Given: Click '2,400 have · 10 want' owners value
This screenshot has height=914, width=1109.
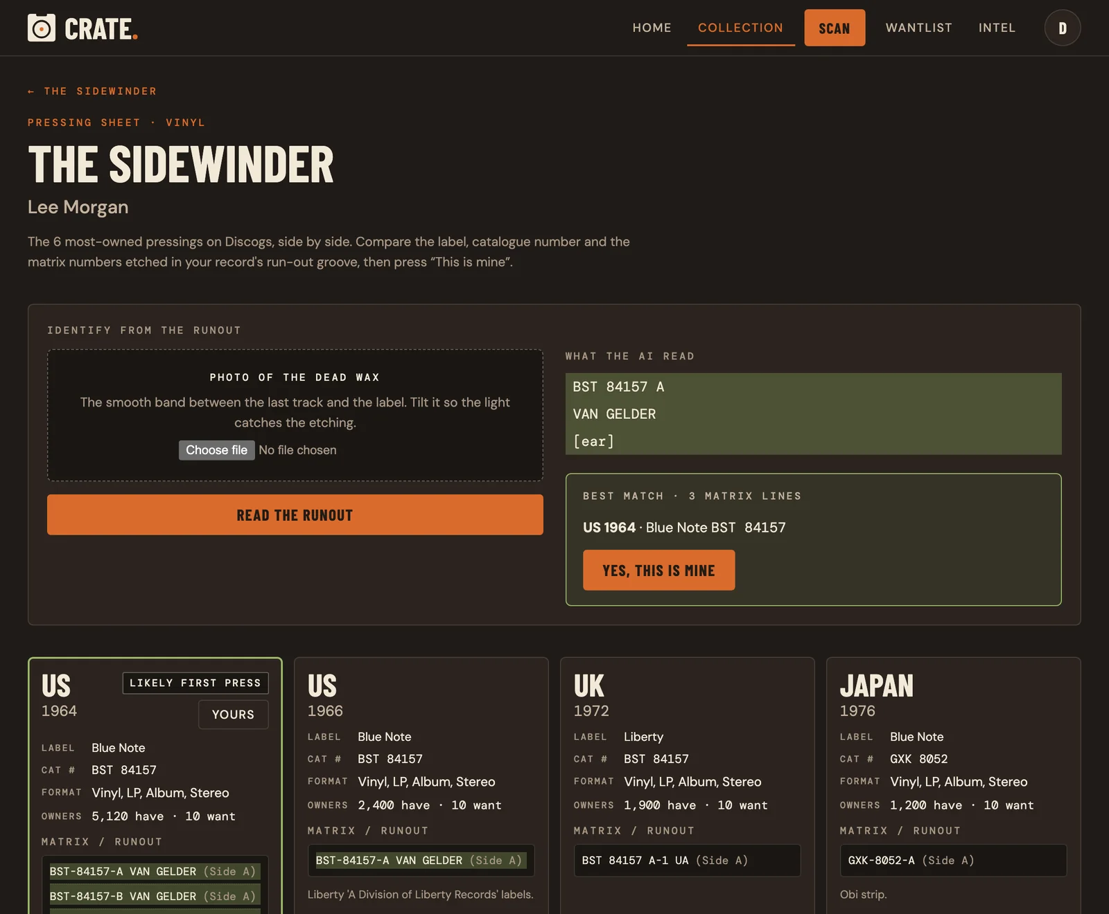Looking at the screenshot, I should pos(430,805).
